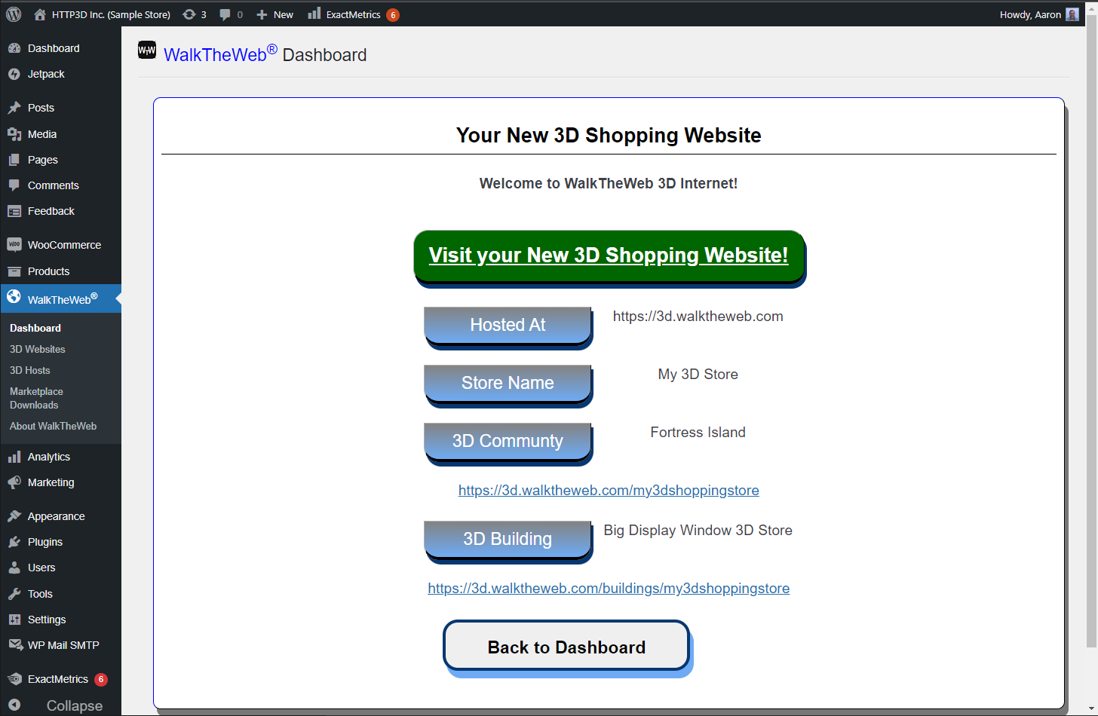Open the About WalkTheWeb submenu

point(53,426)
